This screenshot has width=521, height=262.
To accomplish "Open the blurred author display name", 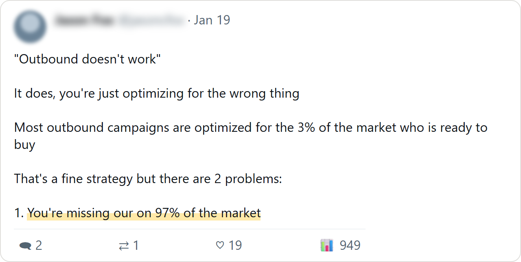I will [84, 20].
